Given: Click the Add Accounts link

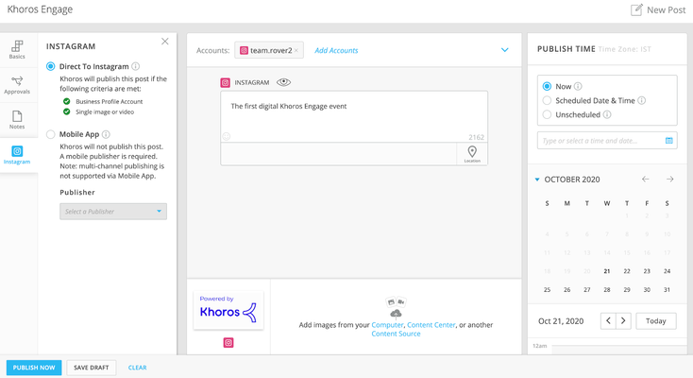Looking at the screenshot, I should click(336, 50).
